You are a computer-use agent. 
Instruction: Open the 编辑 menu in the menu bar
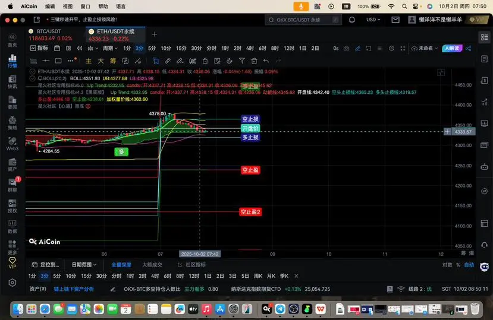click(x=50, y=7)
